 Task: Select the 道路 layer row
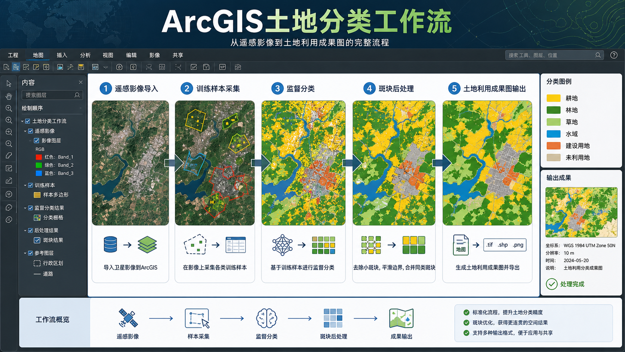tap(43, 274)
